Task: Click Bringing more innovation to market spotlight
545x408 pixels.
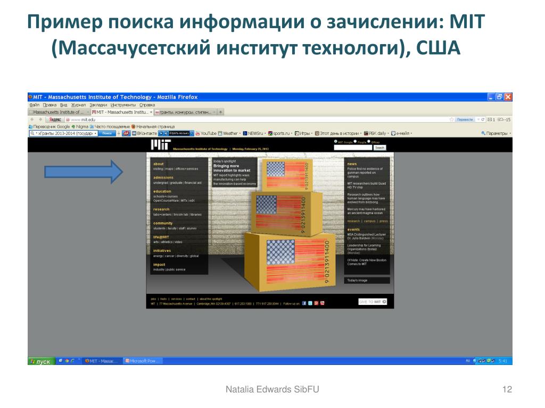Action: pyautogui.click(x=232, y=168)
